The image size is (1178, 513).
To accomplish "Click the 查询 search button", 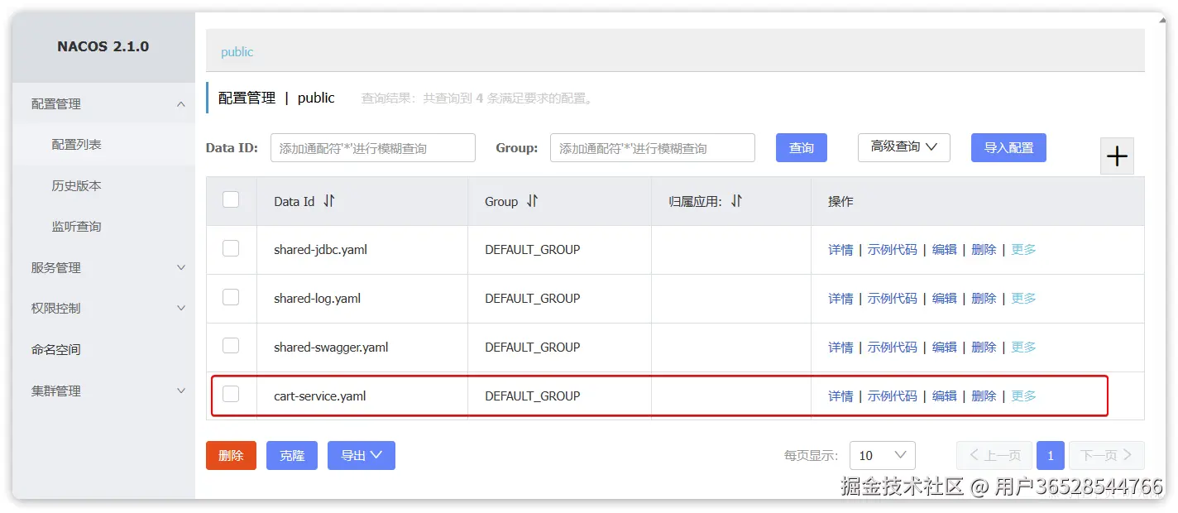I will point(802,147).
